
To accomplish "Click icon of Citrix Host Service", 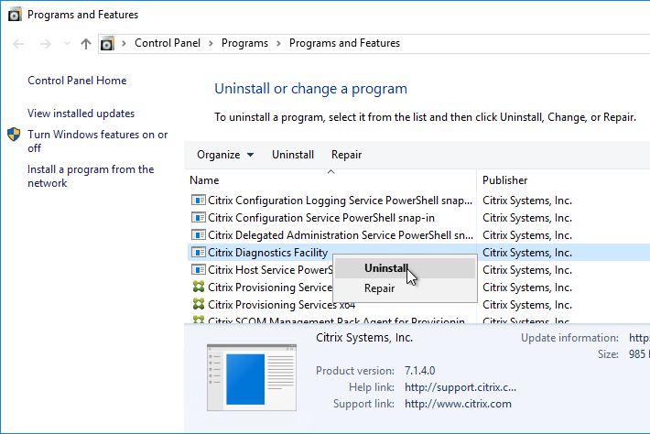I will 199,270.
